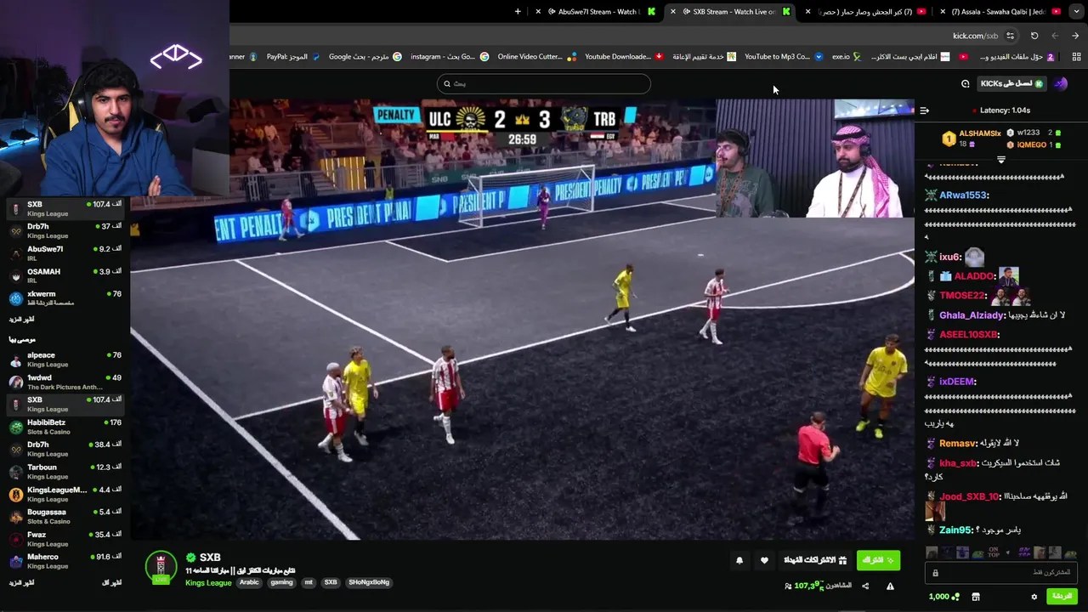
Task: Open the exe.io bookmark
Action: click(847, 57)
